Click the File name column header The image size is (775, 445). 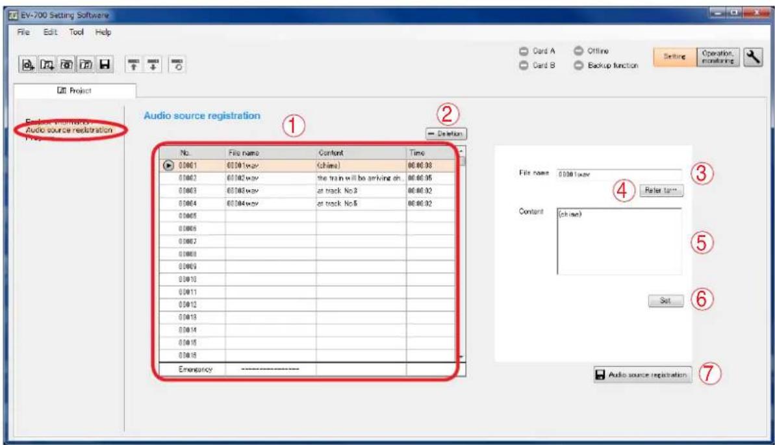point(271,153)
